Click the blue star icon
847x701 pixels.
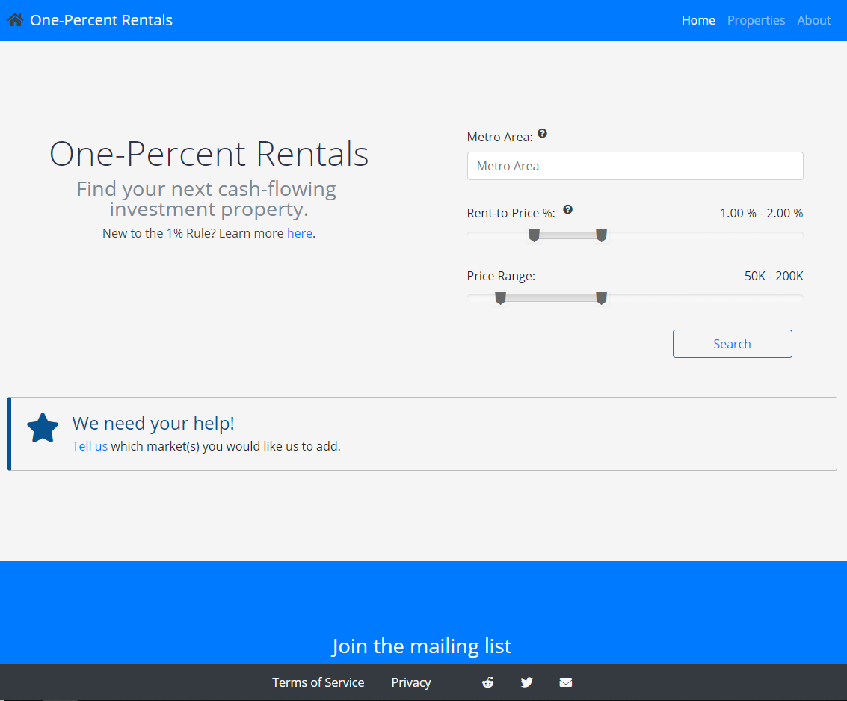pos(43,428)
